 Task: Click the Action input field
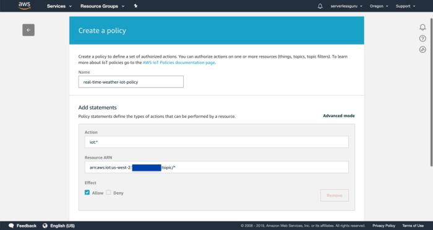(x=216, y=142)
